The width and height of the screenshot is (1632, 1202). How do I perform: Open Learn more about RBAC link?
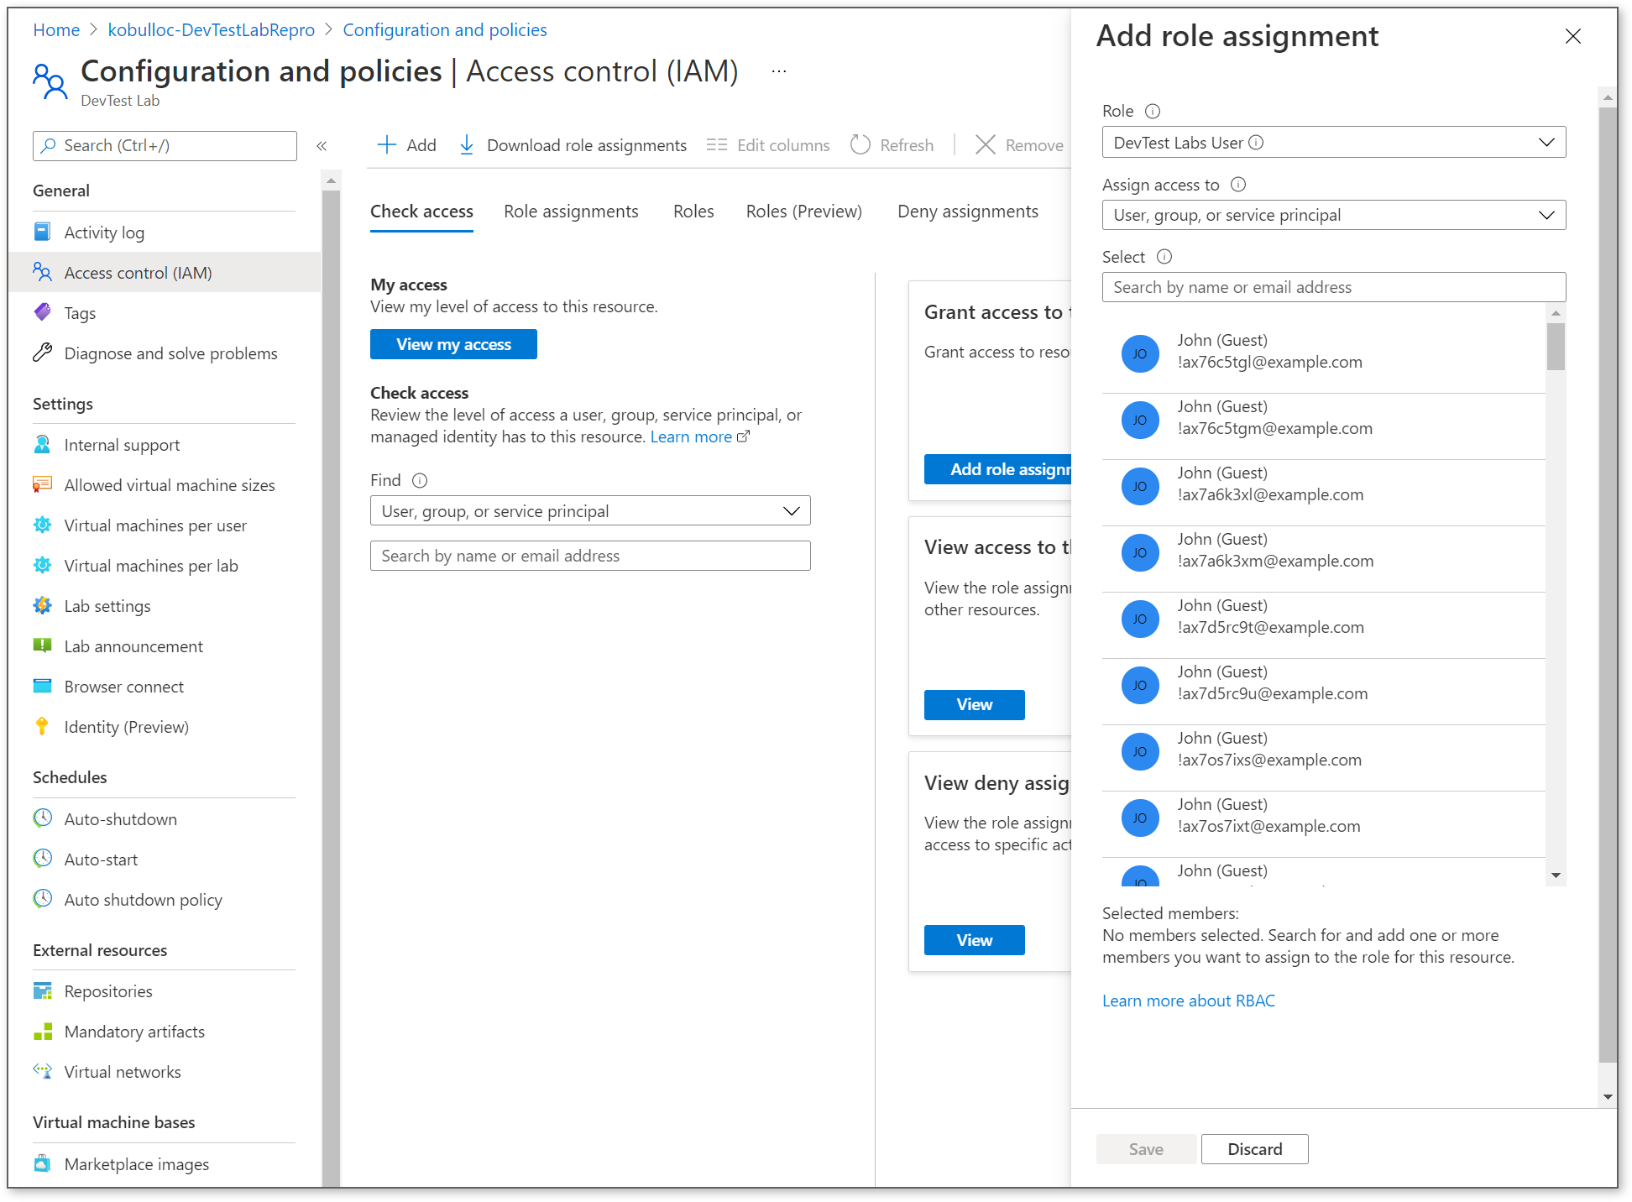coord(1188,1000)
